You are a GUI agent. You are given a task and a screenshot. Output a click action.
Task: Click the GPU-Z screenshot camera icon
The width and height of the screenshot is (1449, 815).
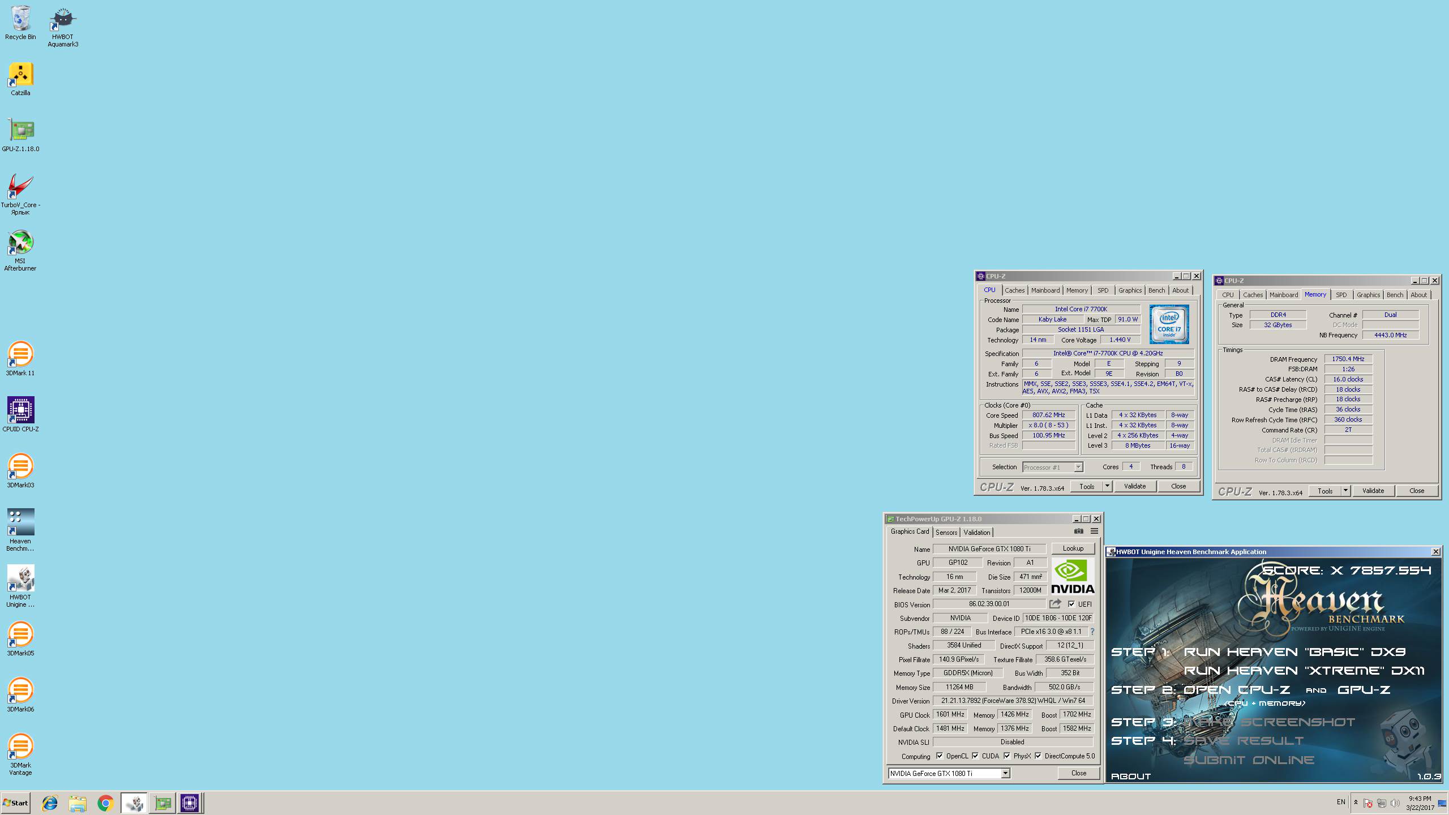click(x=1079, y=531)
